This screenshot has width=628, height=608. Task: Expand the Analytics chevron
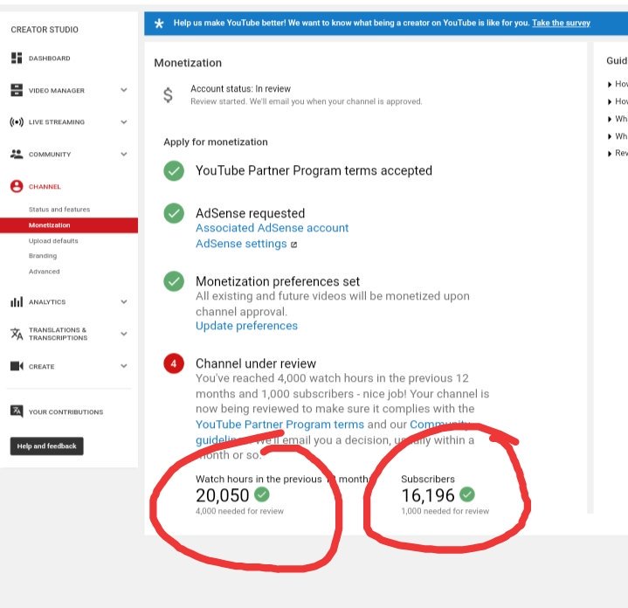[x=124, y=301]
